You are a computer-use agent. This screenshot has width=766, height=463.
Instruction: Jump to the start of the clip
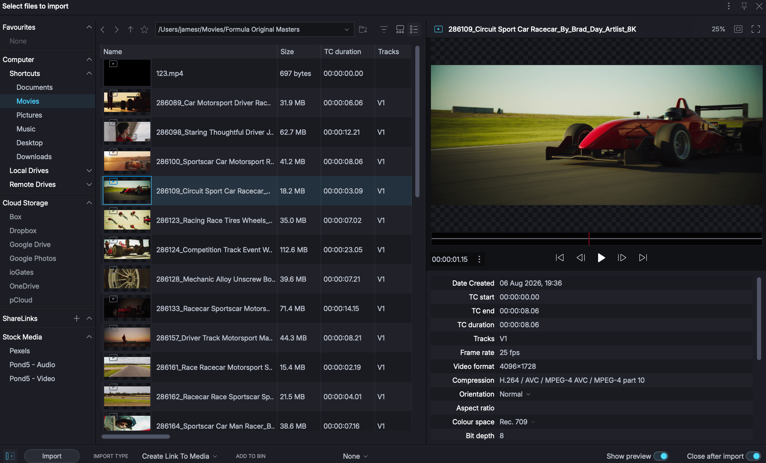(559, 258)
